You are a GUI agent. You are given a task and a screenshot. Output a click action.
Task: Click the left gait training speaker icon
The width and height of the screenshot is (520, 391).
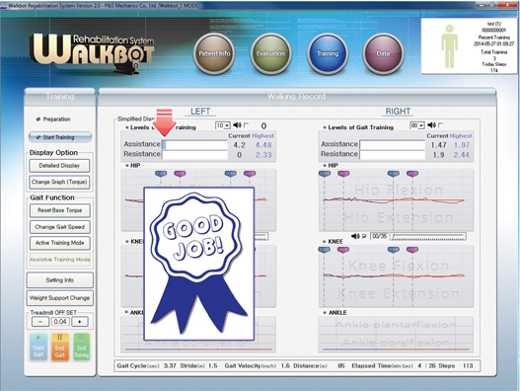pyautogui.click(x=237, y=124)
